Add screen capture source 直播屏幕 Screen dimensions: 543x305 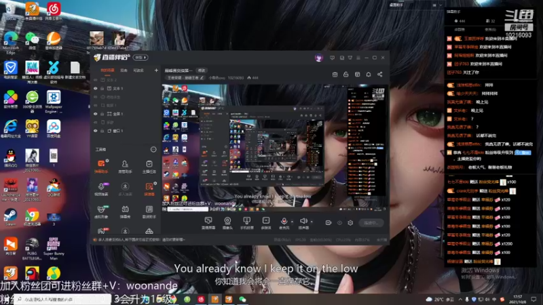pyautogui.click(x=208, y=223)
